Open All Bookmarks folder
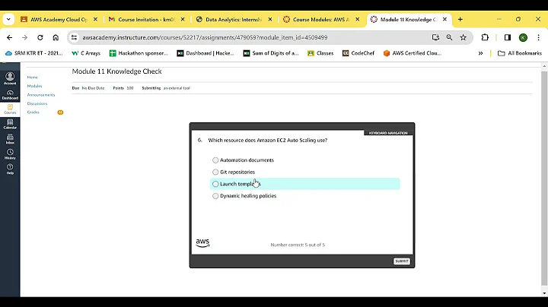548x307 pixels. coord(520,53)
